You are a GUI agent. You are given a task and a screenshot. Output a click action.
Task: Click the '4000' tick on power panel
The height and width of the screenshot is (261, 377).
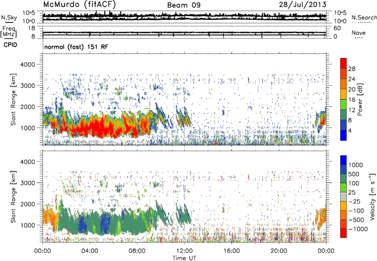pyautogui.click(x=28, y=65)
